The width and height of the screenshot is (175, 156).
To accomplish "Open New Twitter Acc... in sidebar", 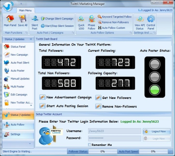I will coord(18,103).
